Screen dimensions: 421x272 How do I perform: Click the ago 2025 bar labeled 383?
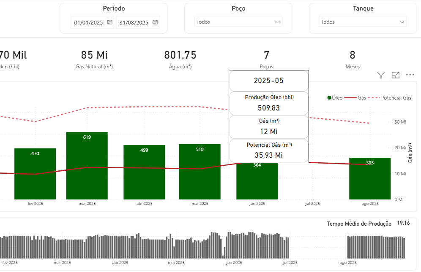click(x=370, y=178)
